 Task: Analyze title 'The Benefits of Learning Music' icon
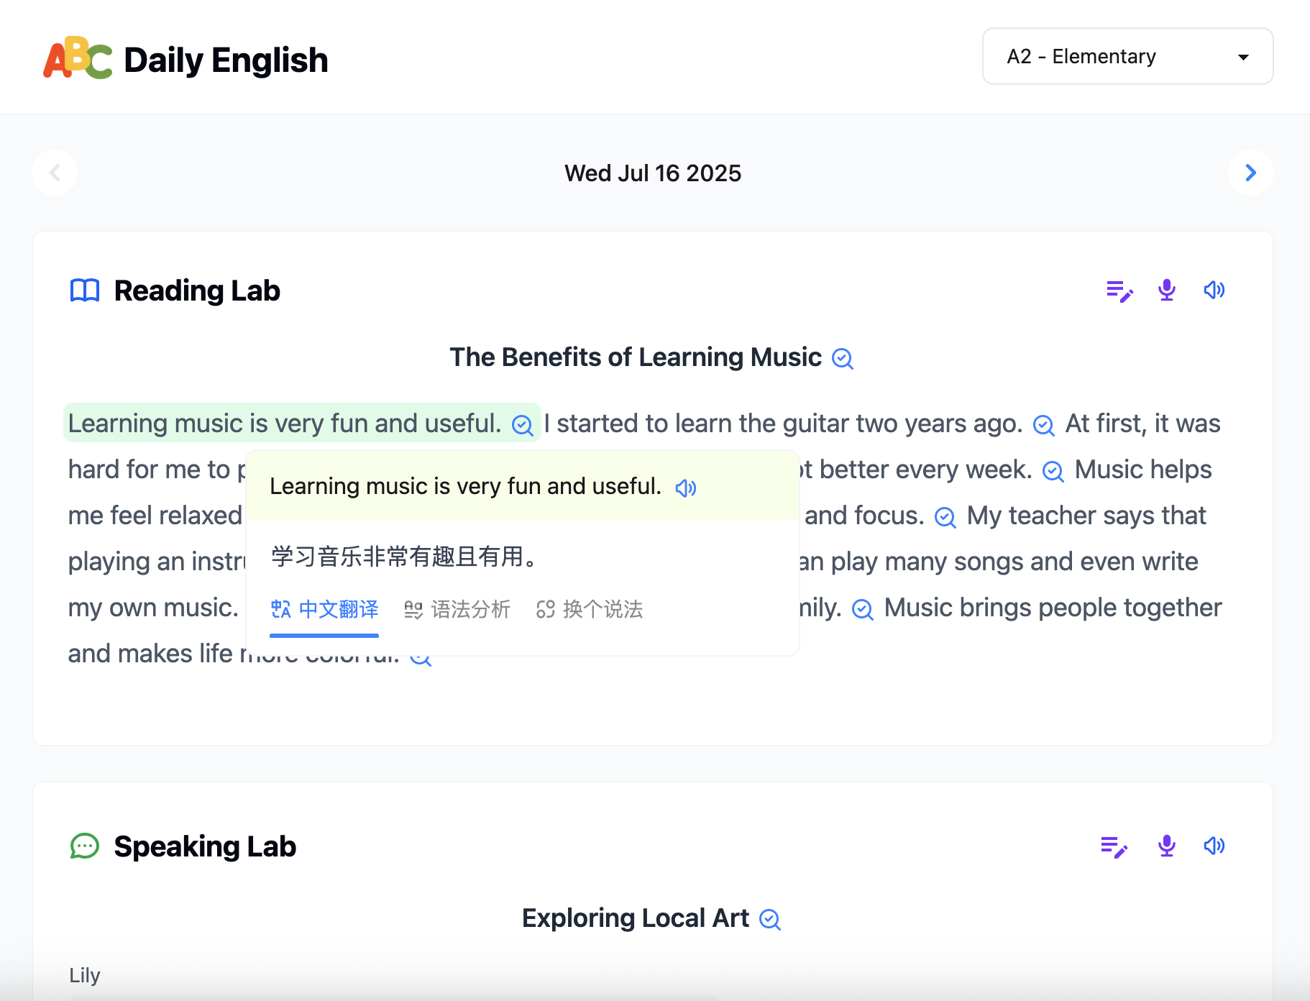click(x=842, y=358)
